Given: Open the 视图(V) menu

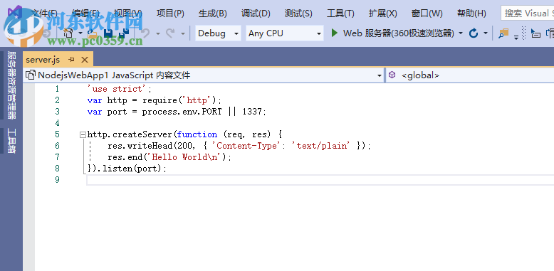Looking at the screenshot, I should click(x=128, y=14).
